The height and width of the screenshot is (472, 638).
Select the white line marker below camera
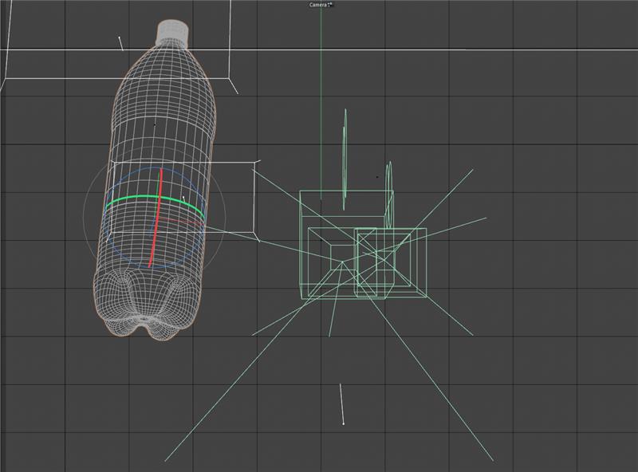click(342, 403)
